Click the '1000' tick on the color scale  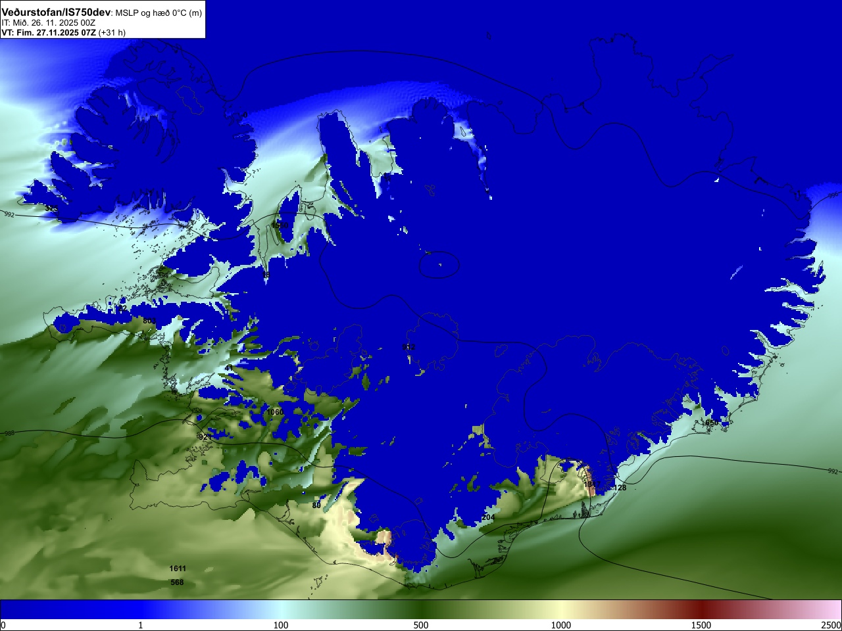click(x=561, y=625)
